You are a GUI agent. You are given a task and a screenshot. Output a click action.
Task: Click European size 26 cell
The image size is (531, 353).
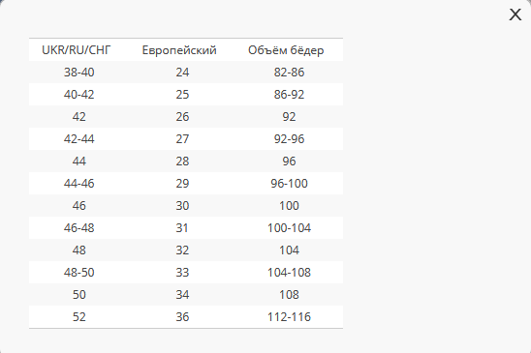[x=182, y=117]
